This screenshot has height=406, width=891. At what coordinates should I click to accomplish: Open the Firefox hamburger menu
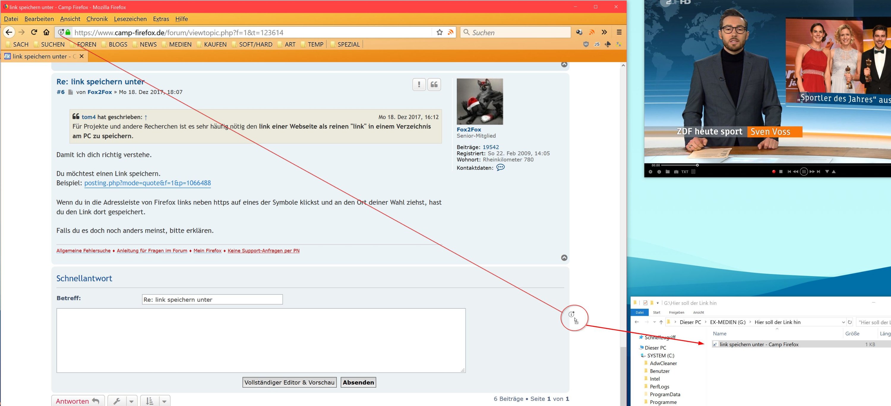point(619,32)
